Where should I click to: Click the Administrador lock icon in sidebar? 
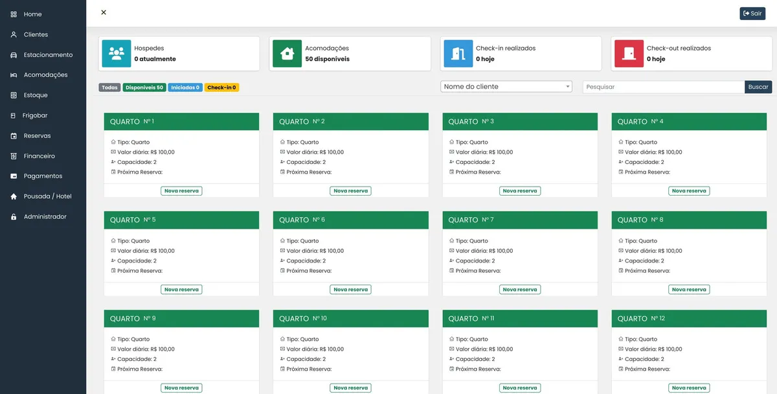[14, 217]
